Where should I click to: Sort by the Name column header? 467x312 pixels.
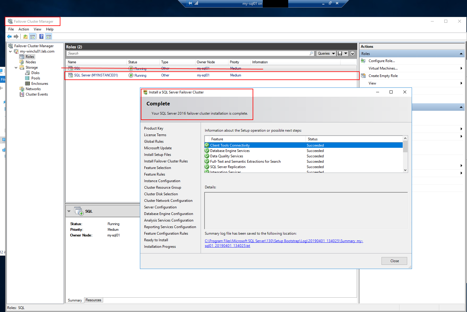click(x=96, y=62)
